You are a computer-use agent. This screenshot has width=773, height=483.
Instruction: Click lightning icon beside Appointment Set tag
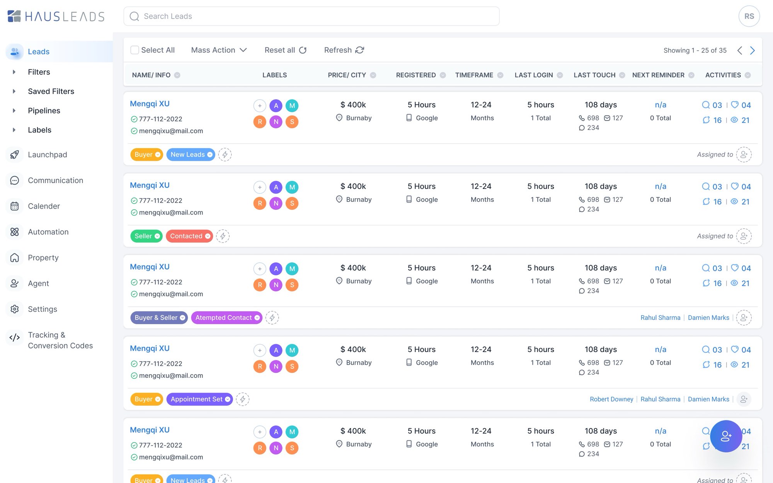(x=243, y=399)
